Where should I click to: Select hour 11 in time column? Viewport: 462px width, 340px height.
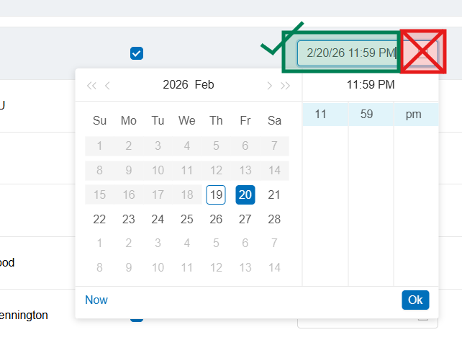point(321,115)
